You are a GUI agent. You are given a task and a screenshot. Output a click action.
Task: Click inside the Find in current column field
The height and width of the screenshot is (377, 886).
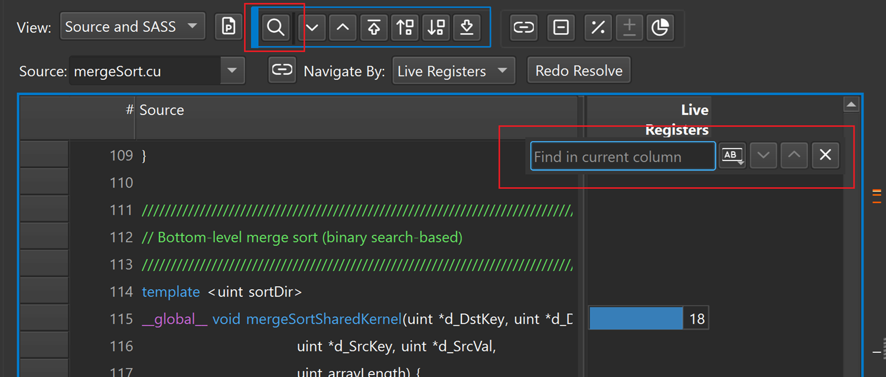(621, 156)
